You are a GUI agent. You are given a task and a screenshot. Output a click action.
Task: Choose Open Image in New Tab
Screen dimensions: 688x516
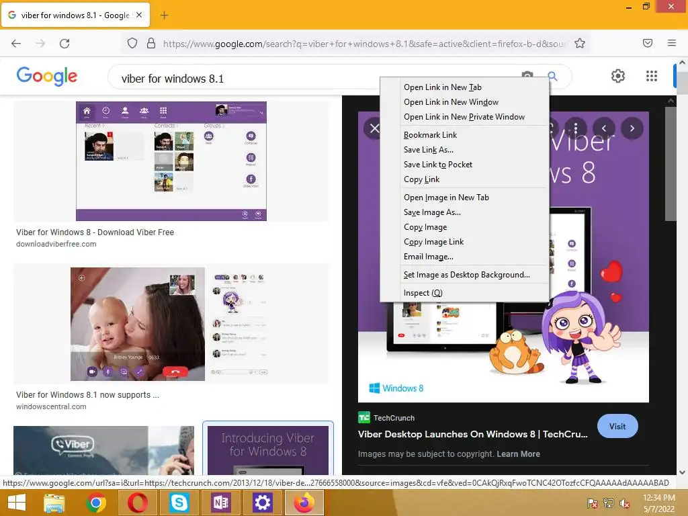pos(464,198)
